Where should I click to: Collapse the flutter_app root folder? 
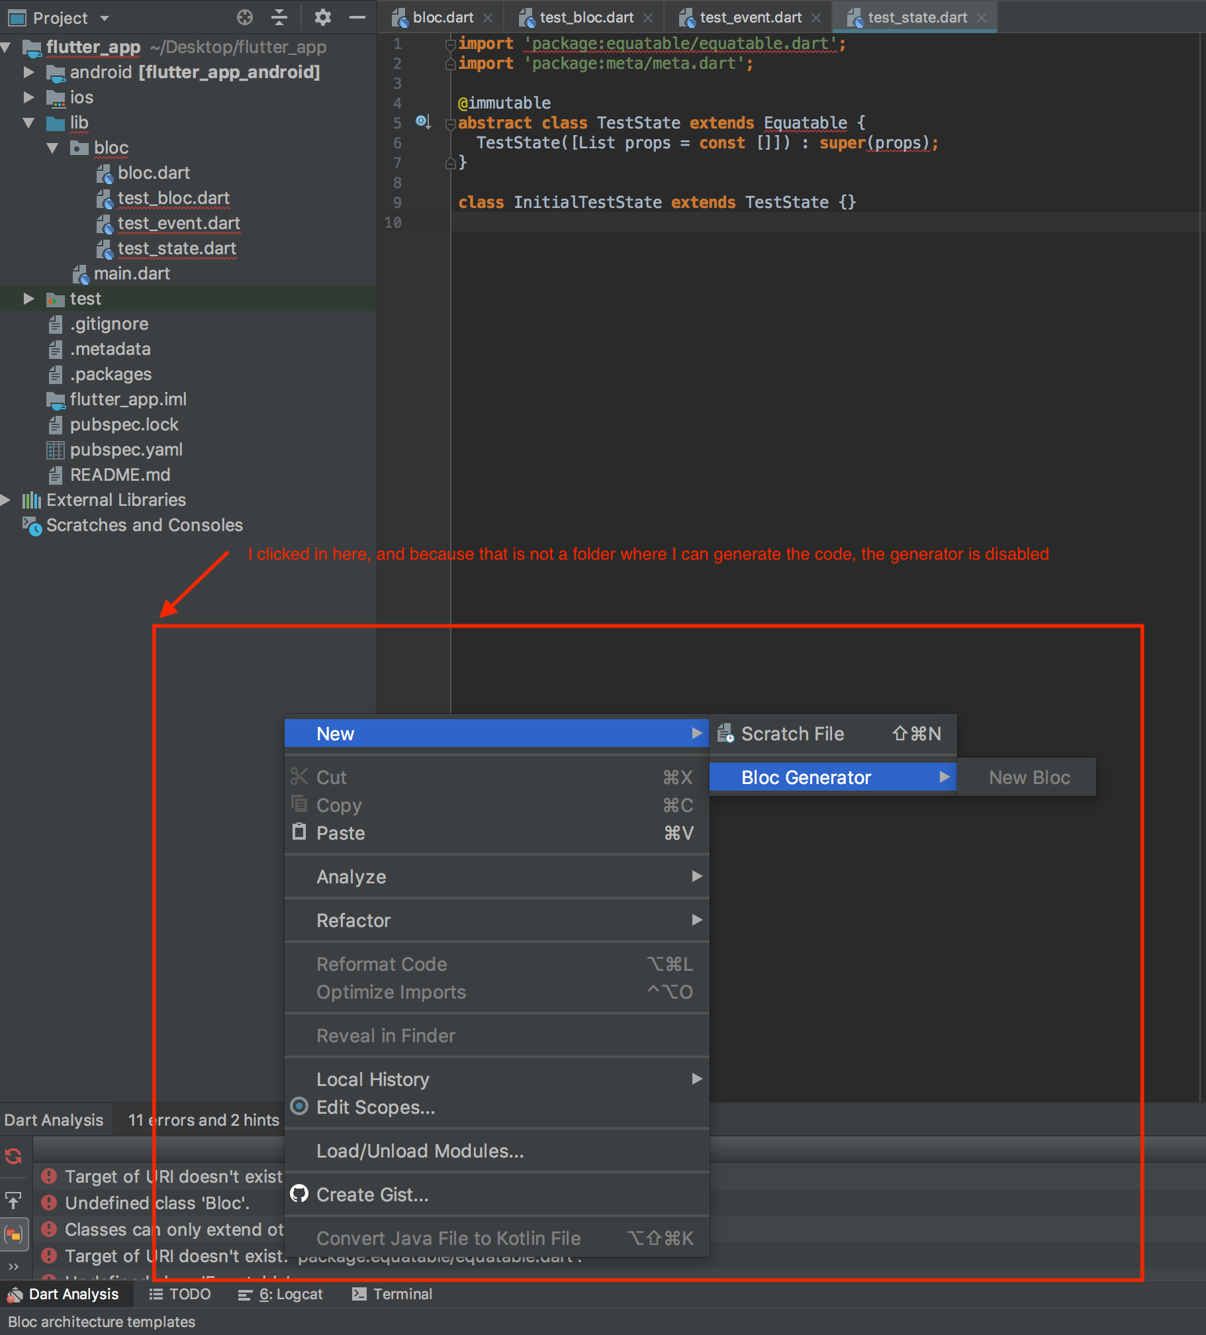tap(6, 47)
